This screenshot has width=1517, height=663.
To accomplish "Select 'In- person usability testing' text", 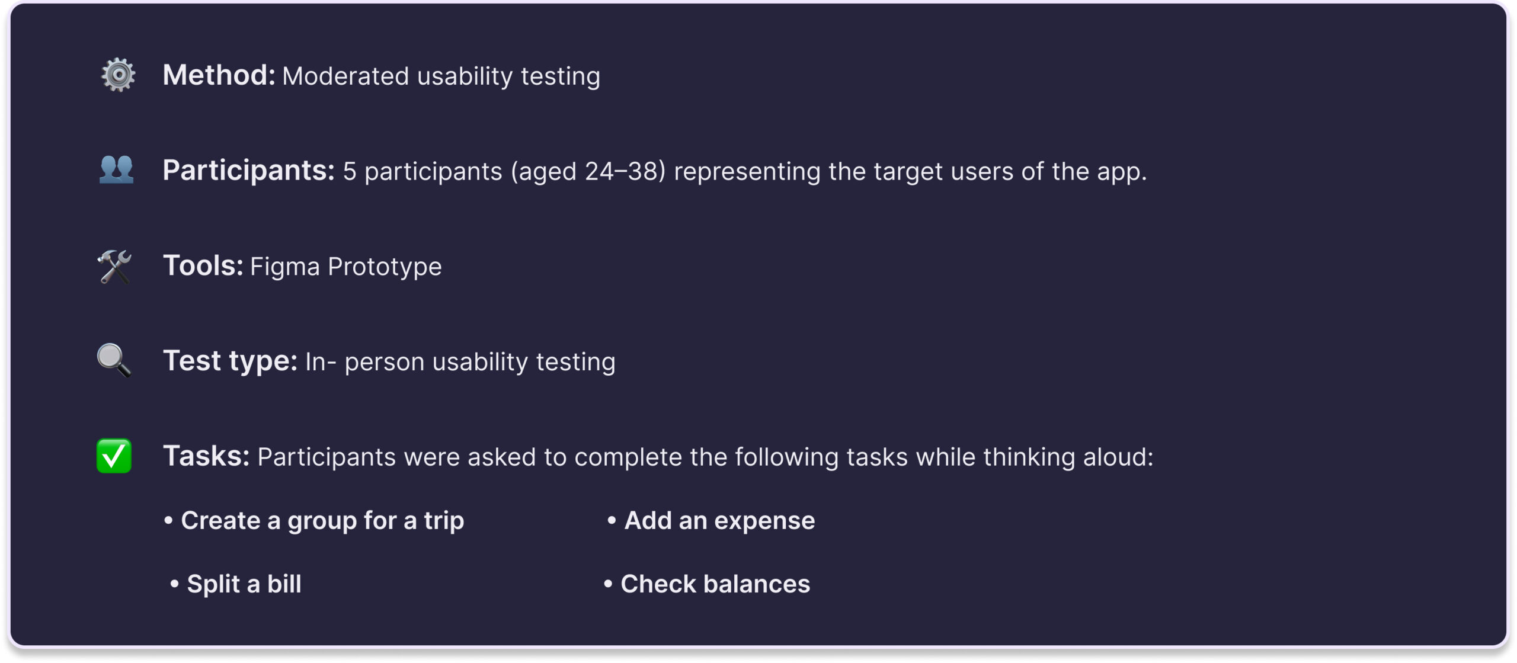I will coord(460,362).
